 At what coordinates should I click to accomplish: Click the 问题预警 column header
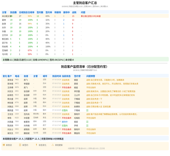[91, 76]
